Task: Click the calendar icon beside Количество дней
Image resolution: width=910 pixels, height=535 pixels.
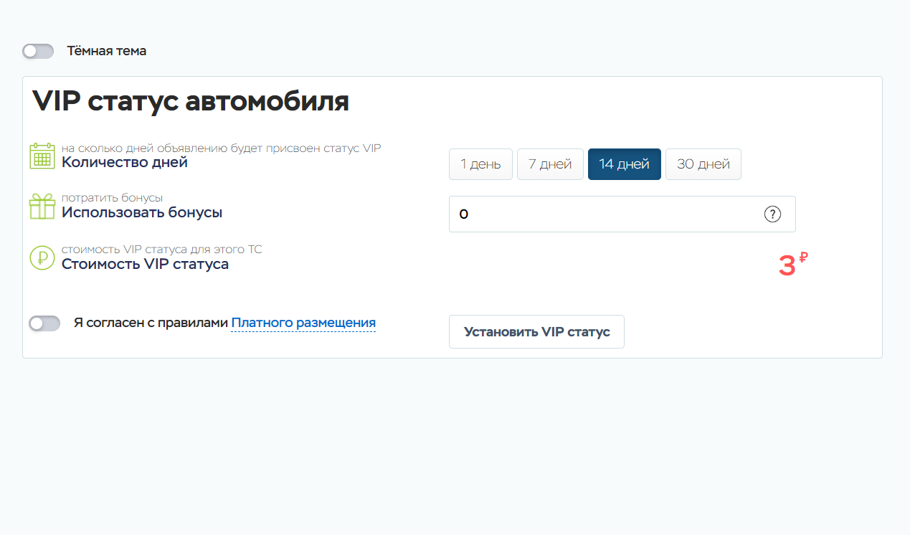Action: (x=42, y=156)
